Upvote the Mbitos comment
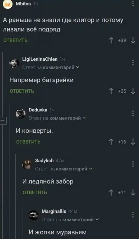This screenshot has height=239, width=139. tap(111, 41)
